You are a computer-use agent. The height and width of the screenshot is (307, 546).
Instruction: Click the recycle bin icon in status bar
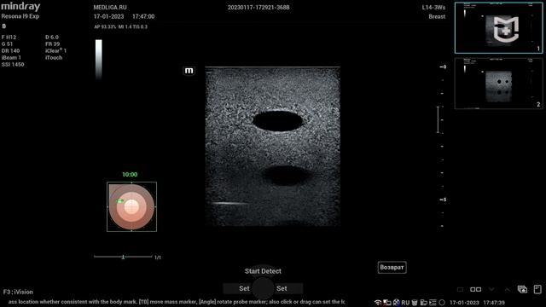pyautogui.click(x=415, y=303)
